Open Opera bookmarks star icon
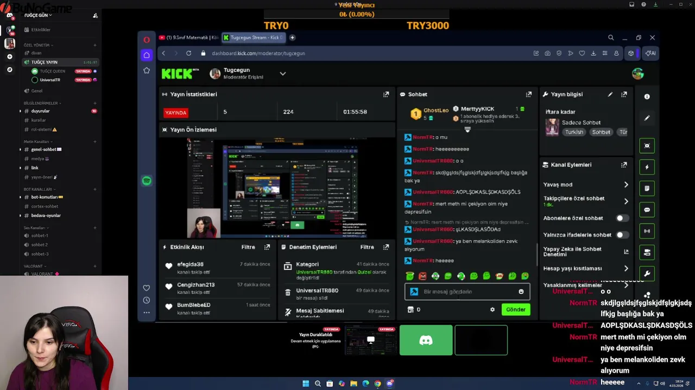This screenshot has width=695, height=390. (x=147, y=70)
